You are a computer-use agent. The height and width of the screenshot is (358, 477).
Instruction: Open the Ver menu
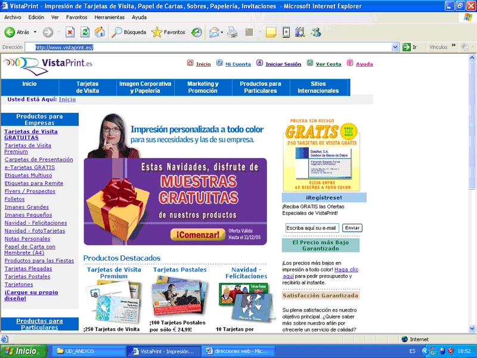pos(55,17)
